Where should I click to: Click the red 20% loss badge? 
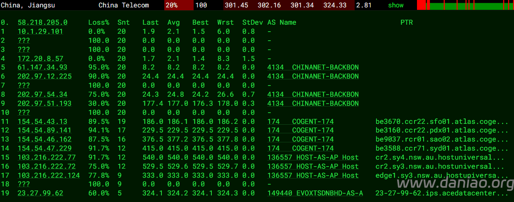point(179,5)
